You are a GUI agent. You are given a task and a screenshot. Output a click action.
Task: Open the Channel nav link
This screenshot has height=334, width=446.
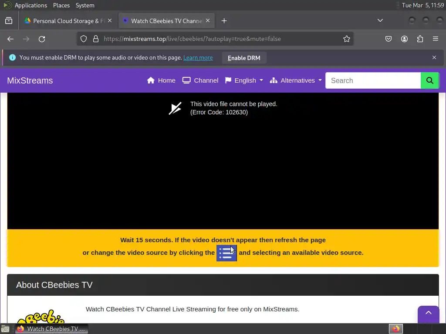(200, 80)
